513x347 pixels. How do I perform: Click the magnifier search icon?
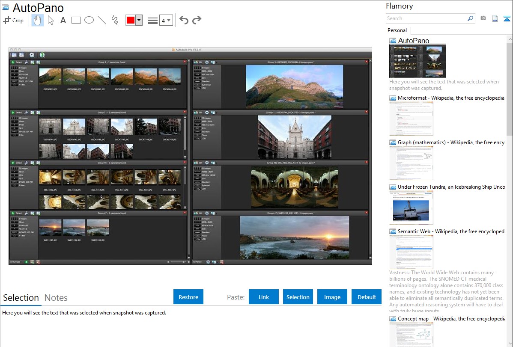(x=471, y=18)
